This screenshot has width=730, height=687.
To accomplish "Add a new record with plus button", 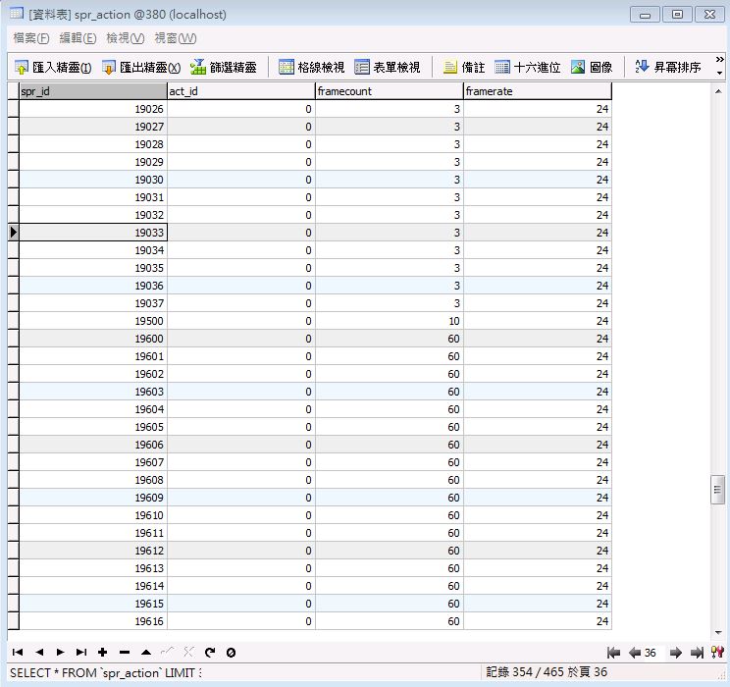I will tap(102, 652).
